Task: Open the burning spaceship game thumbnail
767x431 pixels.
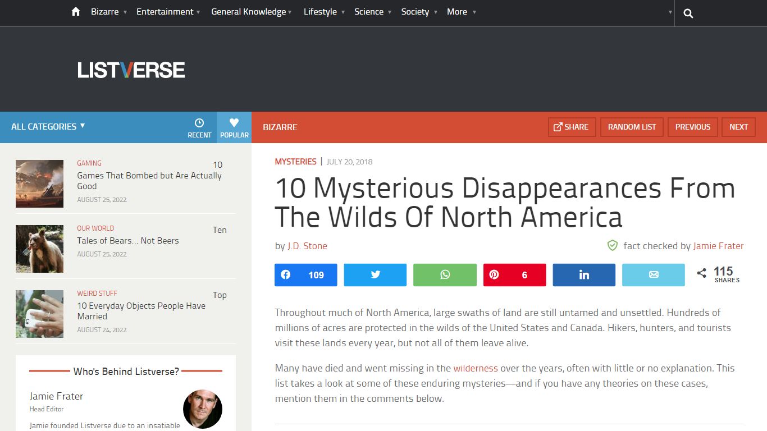Action: (39, 184)
